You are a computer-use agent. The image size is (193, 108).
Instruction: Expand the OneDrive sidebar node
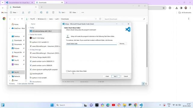tap(10, 28)
